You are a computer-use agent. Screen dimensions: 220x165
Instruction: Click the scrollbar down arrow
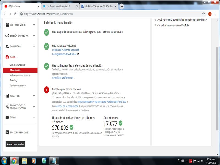click(217, 155)
